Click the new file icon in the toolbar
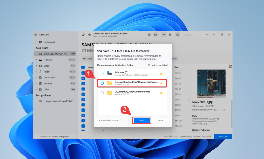The width and height of the screenshot is (264, 159). pos(150,34)
